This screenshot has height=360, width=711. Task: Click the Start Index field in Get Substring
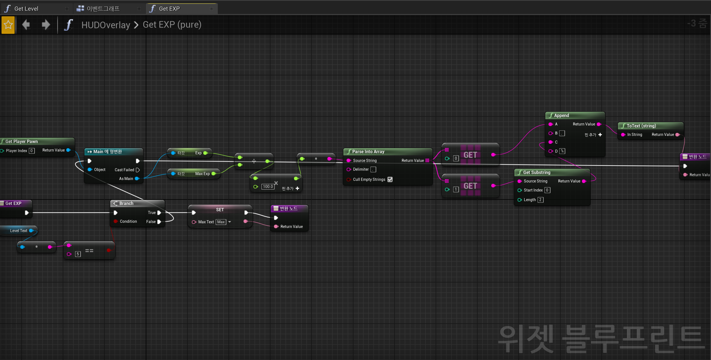click(547, 190)
